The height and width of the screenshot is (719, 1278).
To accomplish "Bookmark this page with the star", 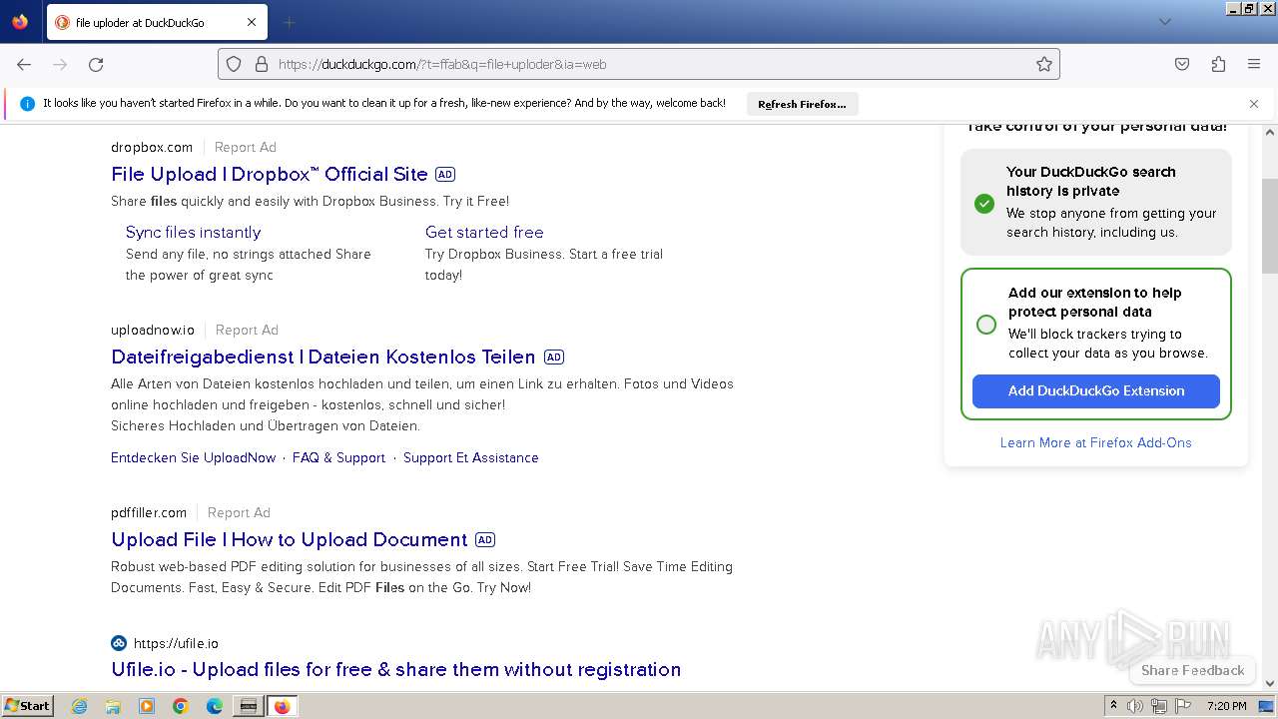I will tap(1044, 64).
